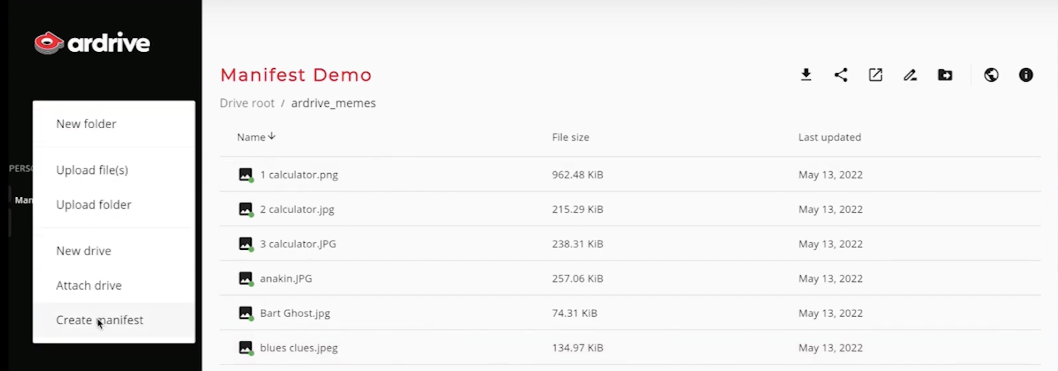Select Upload folder menu entry

94,205
